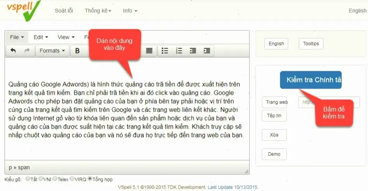Apply justify text alignment
368x191 pixels.
[149, 51]
